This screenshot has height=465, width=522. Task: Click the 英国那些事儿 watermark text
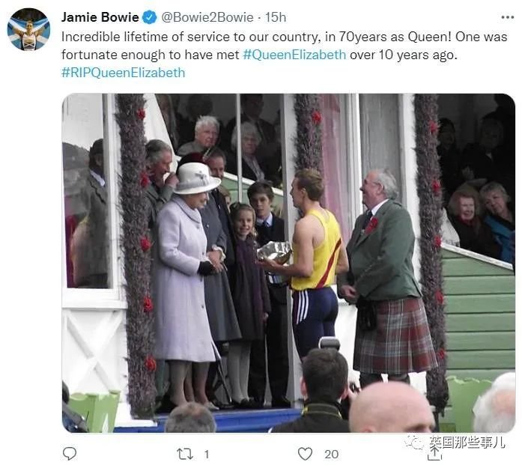click(467, 442)
